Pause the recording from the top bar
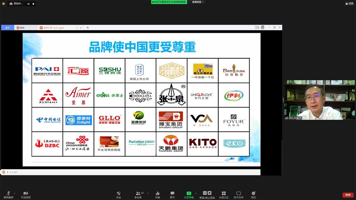 click(x=28, y=3)
